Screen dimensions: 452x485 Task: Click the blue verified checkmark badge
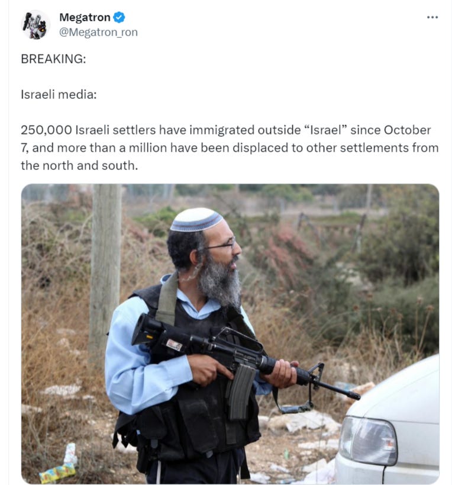119,17
